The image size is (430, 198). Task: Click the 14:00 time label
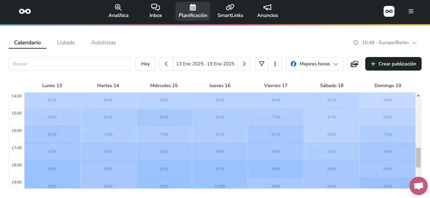coord(16,96)
